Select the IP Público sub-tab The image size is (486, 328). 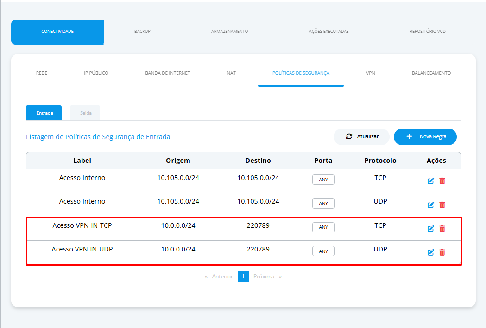click(96, 73)
